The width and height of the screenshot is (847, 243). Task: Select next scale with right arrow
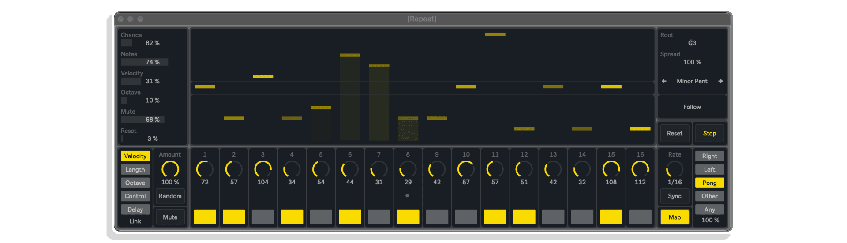pos(720,81)
